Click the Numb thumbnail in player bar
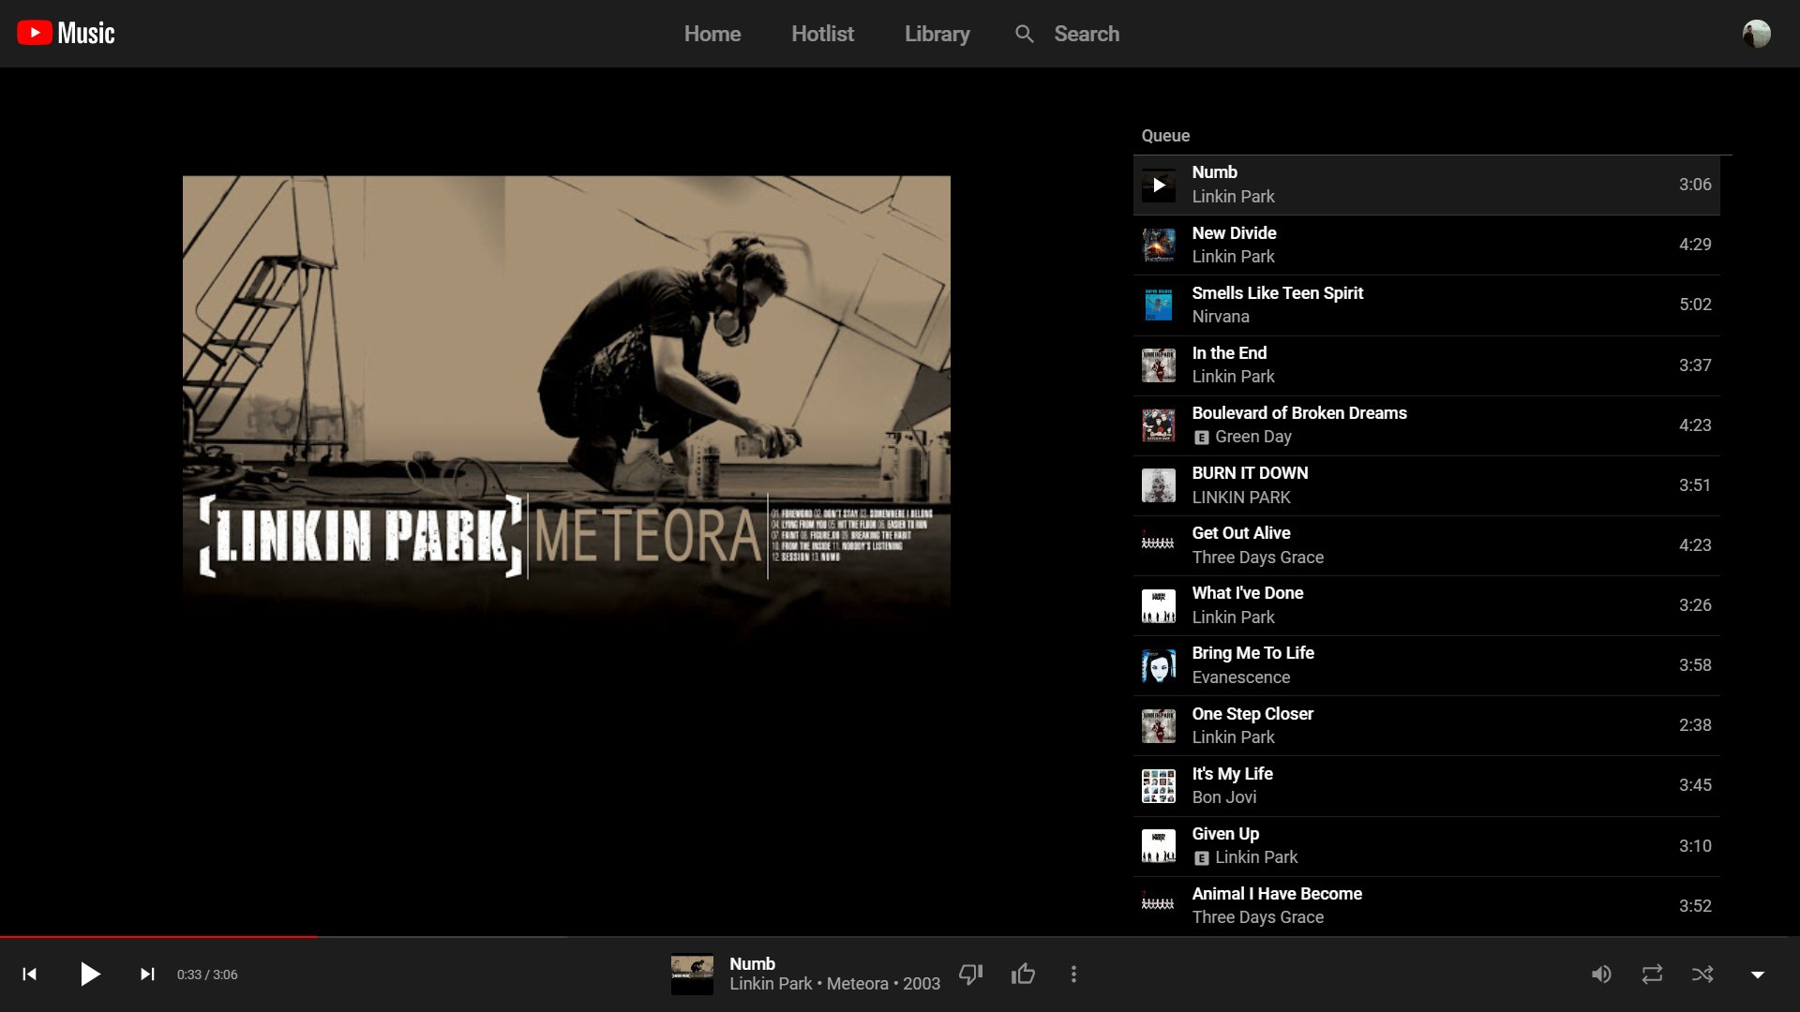This screenshot has width=1800, height=1012. (692, 975)
